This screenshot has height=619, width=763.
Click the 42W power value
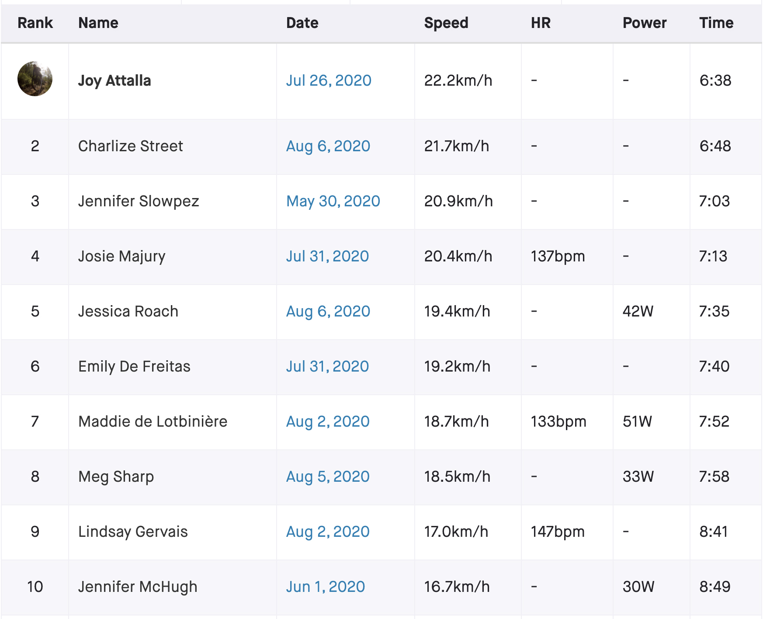638,311
